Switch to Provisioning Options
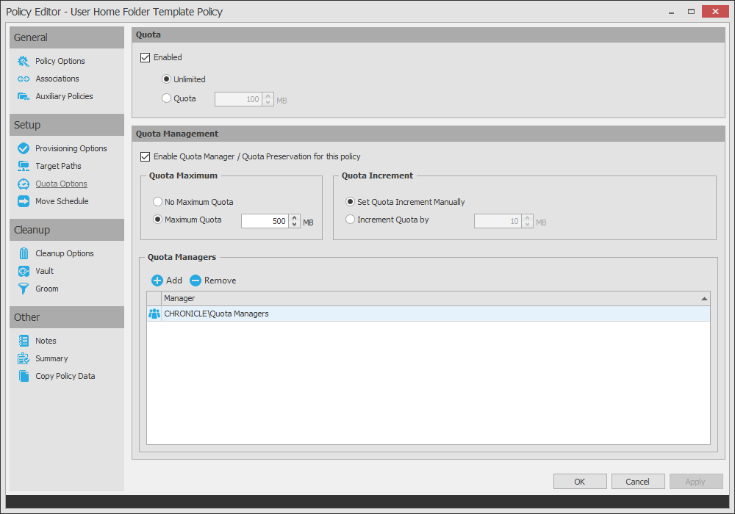This screenshot has height=514, width=735. point(71,148)
